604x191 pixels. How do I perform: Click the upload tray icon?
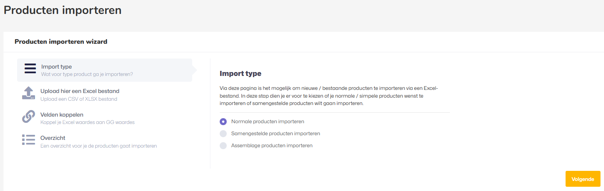[29, 93]
